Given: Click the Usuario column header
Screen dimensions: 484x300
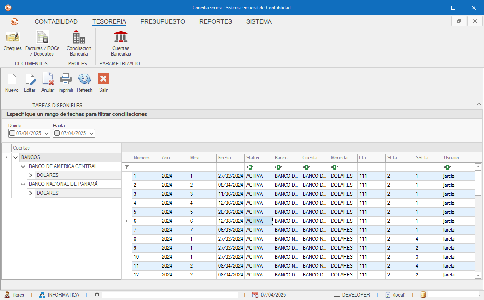Looking at the screenshot, I should [x=458, y=158].
